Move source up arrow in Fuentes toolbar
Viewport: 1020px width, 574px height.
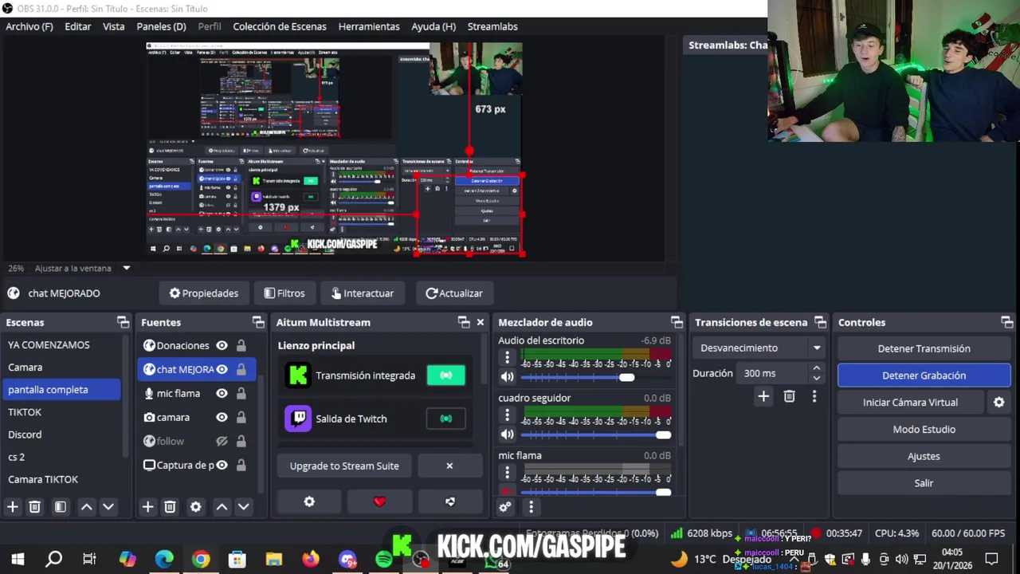[x=222, y=507]
